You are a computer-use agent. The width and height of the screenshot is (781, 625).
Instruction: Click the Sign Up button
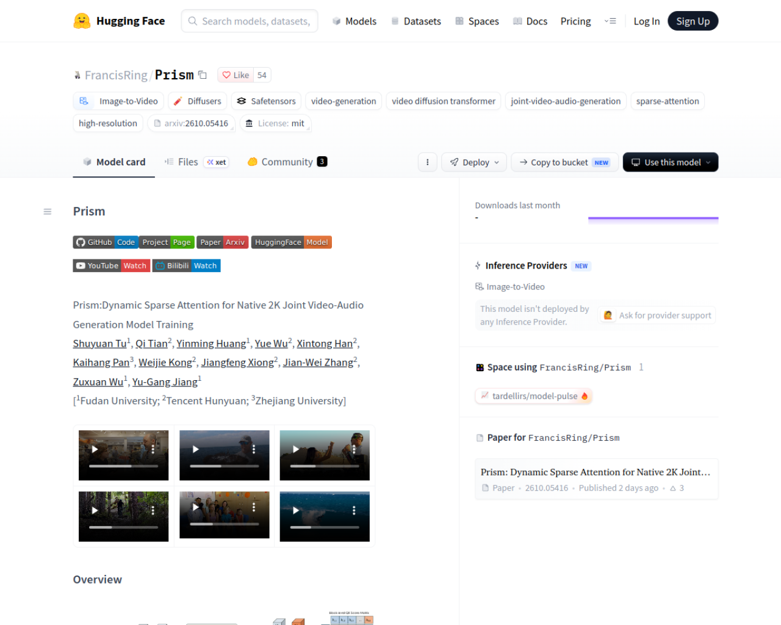pos(693,21)
